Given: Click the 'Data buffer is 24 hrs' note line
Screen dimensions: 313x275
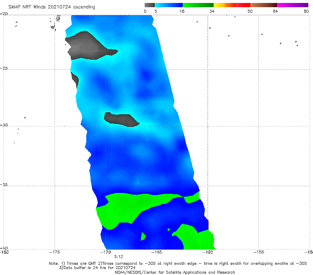Looking at the screenshot, I should (x=97, y=268).
